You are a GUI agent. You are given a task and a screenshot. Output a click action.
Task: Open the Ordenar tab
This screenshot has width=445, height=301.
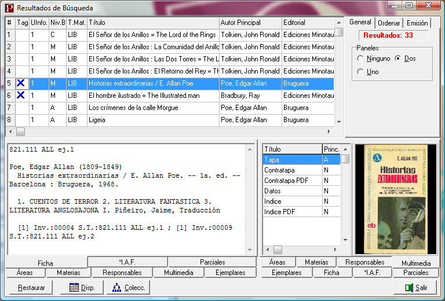(388, 23)
